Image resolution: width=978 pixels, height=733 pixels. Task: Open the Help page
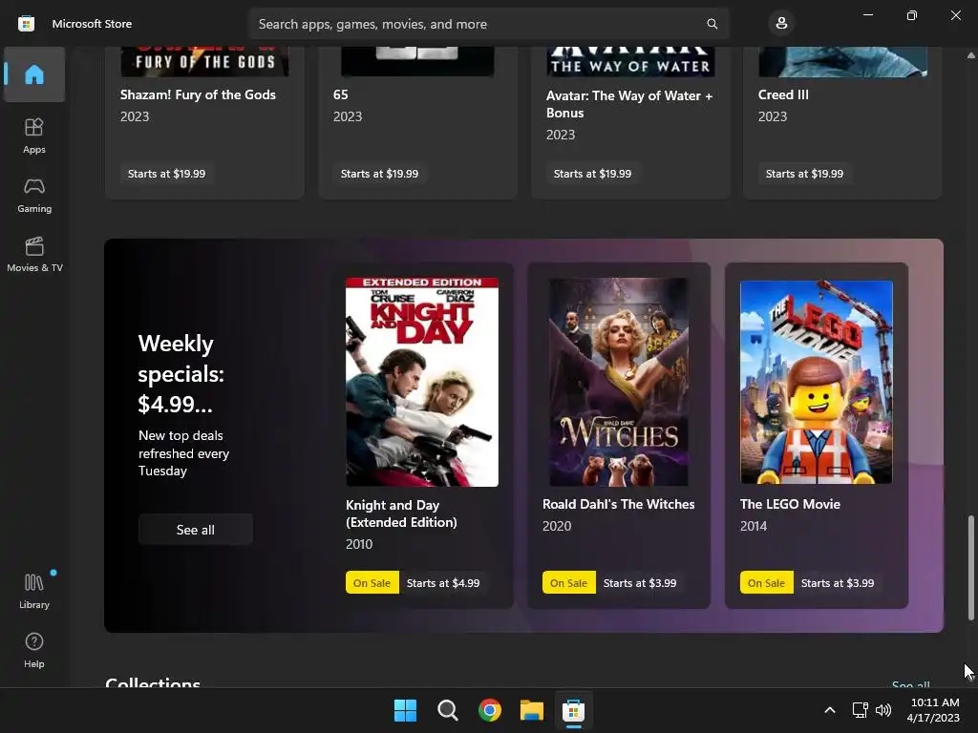pos(34,650)
